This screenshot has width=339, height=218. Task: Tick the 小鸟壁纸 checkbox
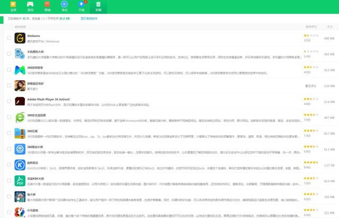pyautogui.click(x=9, y=212)
